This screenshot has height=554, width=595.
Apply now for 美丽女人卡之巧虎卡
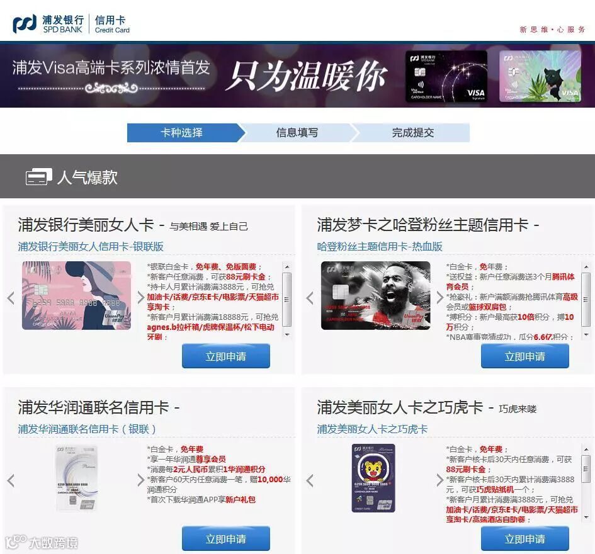point(525,539)
